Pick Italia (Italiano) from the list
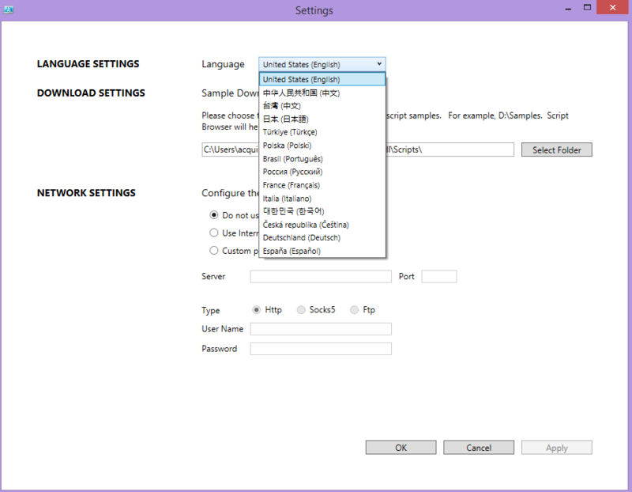The height and width of the screenshot is (492, 632). click(x=322, y=199)
